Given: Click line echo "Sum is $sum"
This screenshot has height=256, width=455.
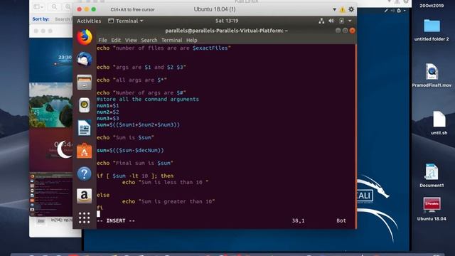Looking at the screenshot, I should 125,137.
